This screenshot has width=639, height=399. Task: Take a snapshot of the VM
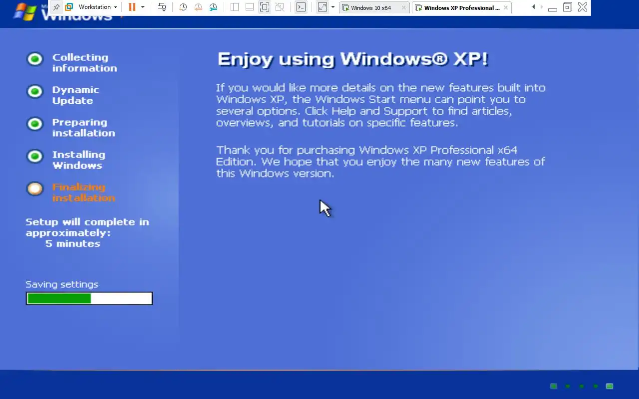[183, 7]
